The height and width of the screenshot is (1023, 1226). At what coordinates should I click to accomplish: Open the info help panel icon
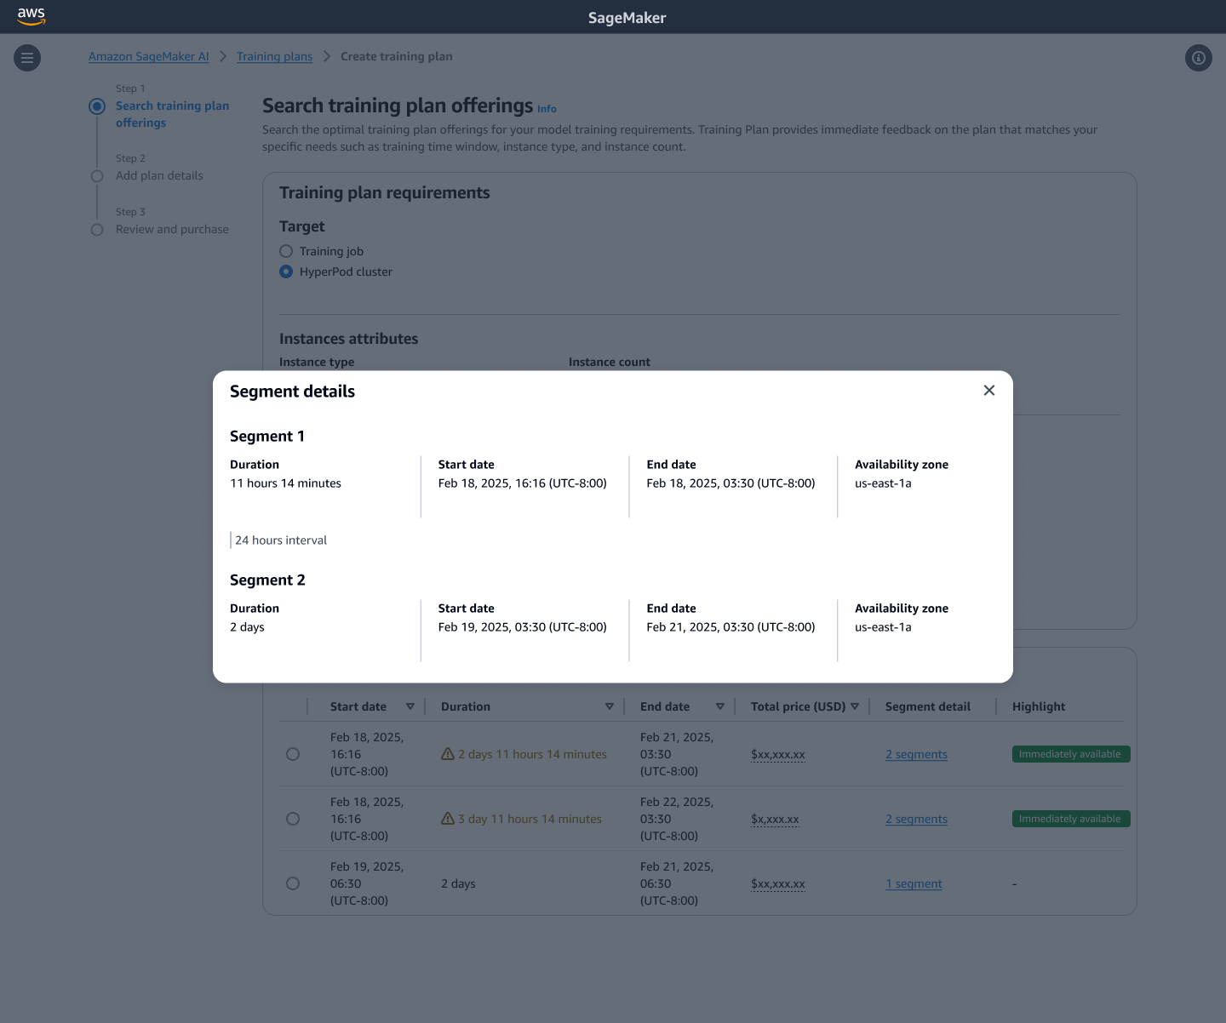[x=1199, y=58]
